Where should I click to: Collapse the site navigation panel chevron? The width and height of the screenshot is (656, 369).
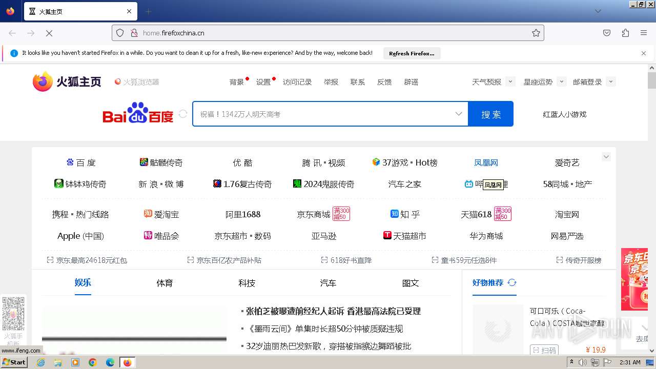606,157
